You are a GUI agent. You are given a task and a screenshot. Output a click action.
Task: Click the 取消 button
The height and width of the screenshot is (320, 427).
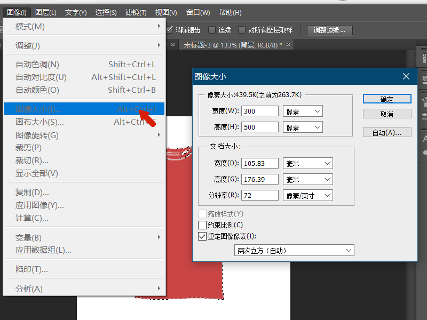[387, 114]
